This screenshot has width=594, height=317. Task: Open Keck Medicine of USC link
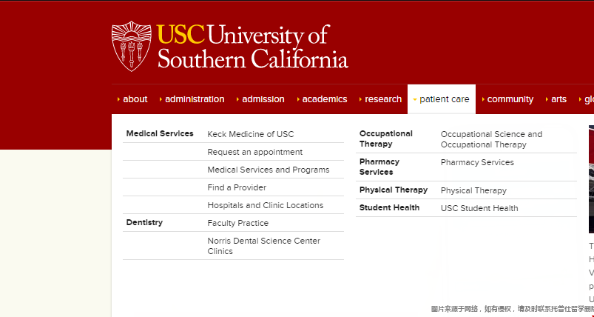(x=250, y=134)
